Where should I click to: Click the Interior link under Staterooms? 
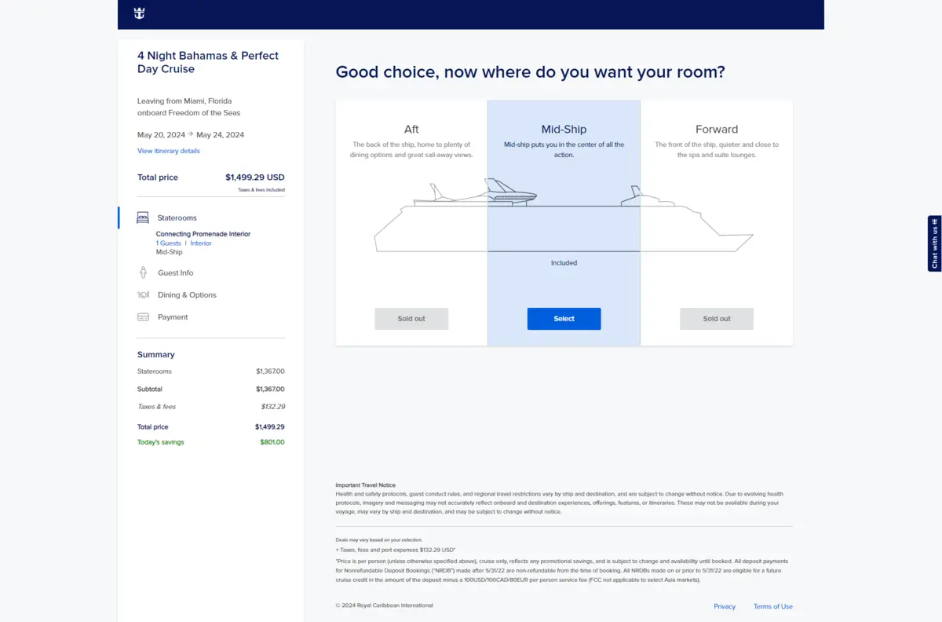tap(201, 243)
